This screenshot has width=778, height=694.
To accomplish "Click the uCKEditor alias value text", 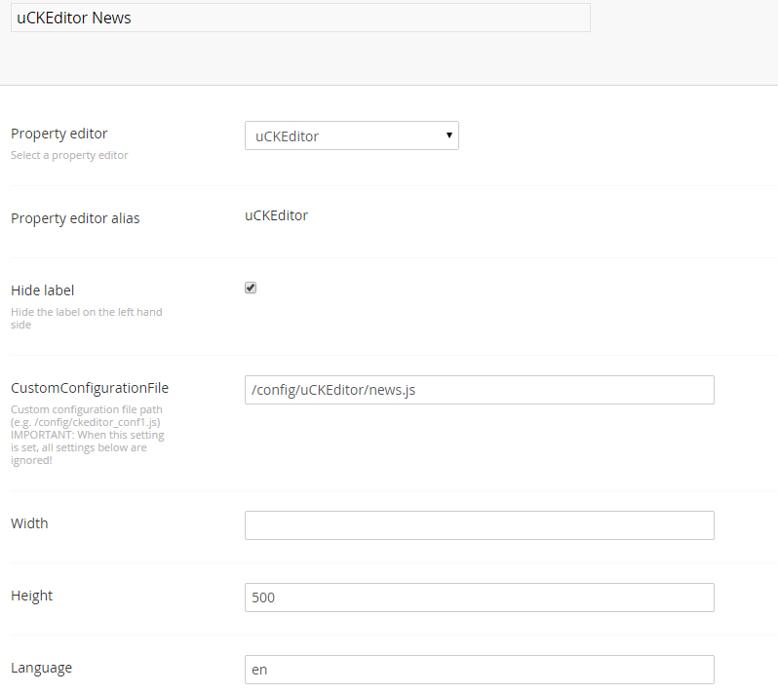I will point(276,215).
